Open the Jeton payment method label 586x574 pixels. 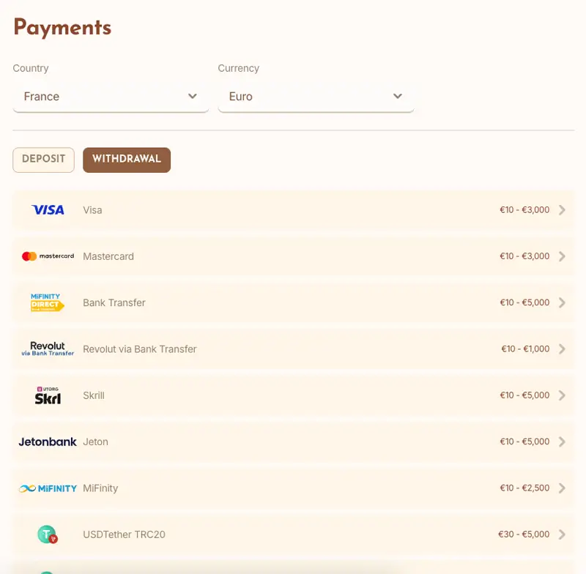click(x=95, y=441)
